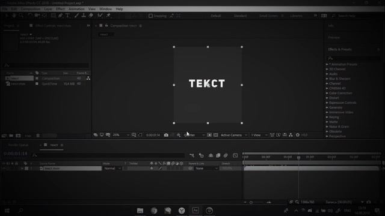
Task: Delete the selected project item with the trash icon
Action: pyautogui.click(x=38, y=136)
